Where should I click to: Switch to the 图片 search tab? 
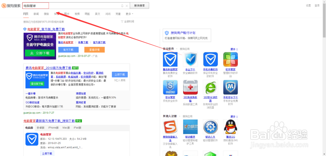(67, 14)
